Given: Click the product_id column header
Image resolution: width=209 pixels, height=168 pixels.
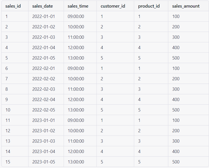Looking at the screenshot, I should [x=149, y=6].
